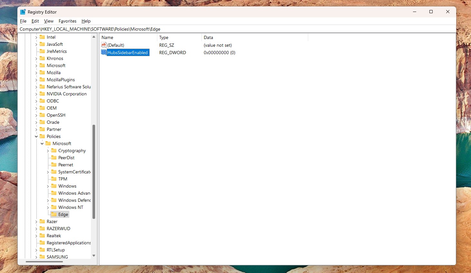
Task: Click the 0x00000000 (0) data cell
Action: 220,53
